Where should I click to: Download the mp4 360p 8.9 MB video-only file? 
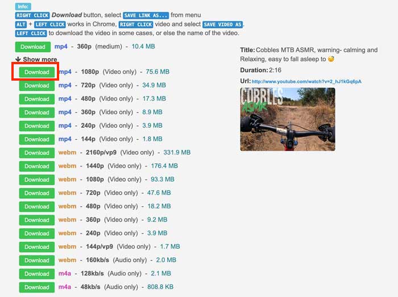(x=37, y=112)
